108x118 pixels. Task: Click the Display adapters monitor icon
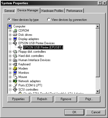point(15,39)
